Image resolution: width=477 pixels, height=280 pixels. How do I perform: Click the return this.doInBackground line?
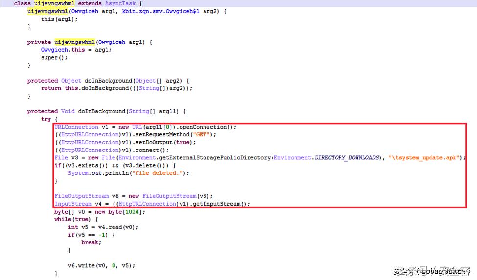pyautogui.click(x=117, y=88)
